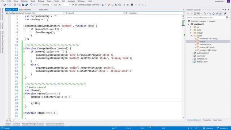Click the Save All toolbar icon
Image resolution: width=231 pixels, height=130 pixels.
coord(26,5)
